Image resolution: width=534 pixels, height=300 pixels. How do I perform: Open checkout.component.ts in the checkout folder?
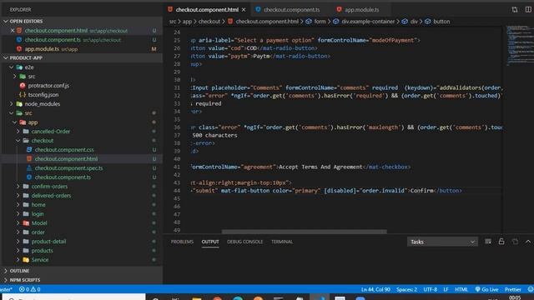point(63,177)
